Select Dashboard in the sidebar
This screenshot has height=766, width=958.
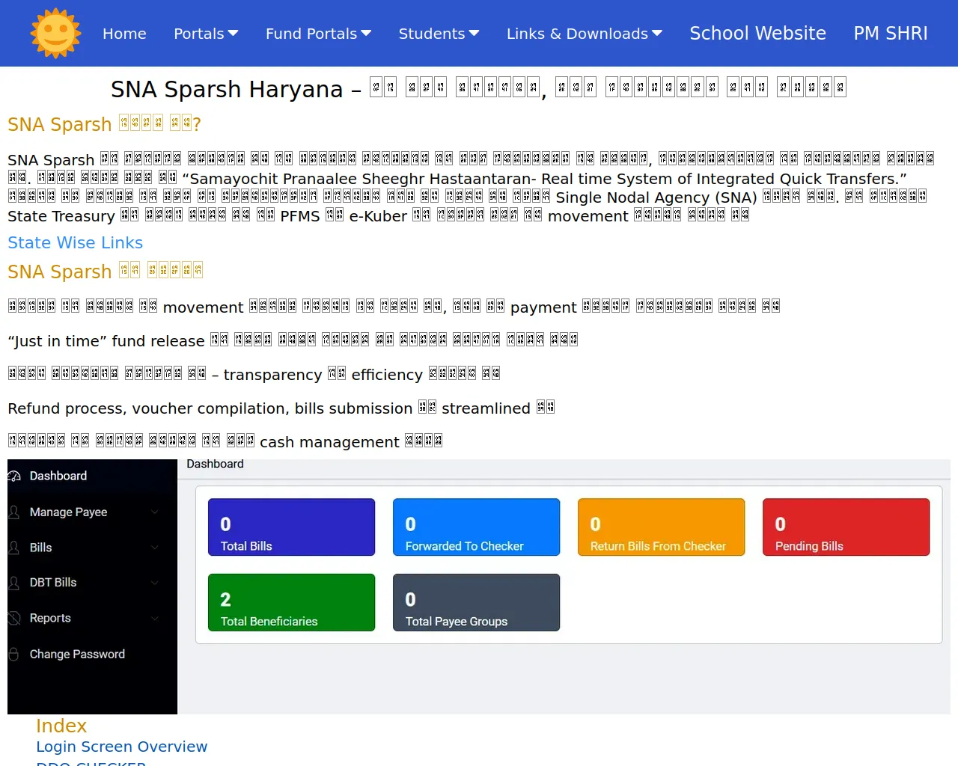58,476
